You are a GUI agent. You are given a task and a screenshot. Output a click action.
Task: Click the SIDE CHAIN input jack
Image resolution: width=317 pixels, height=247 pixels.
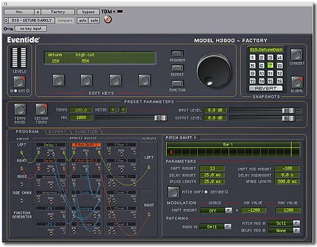(22, 200)
